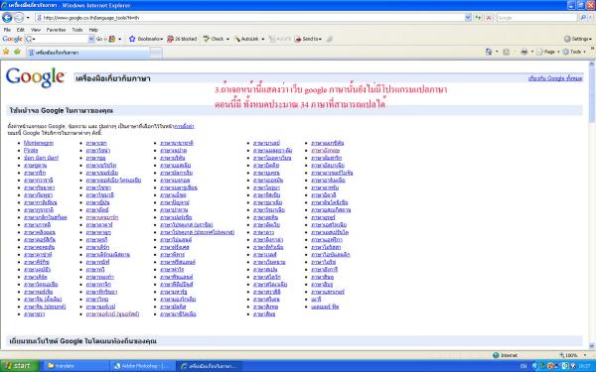This screenshot has height=372, width=596.
Task: Open the Print dropdown arrow
Action: (532, 52)
